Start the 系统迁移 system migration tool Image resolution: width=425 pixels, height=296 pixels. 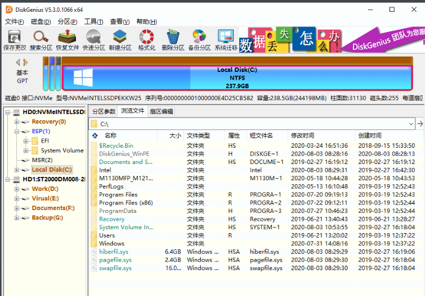[x=226, y=40]
